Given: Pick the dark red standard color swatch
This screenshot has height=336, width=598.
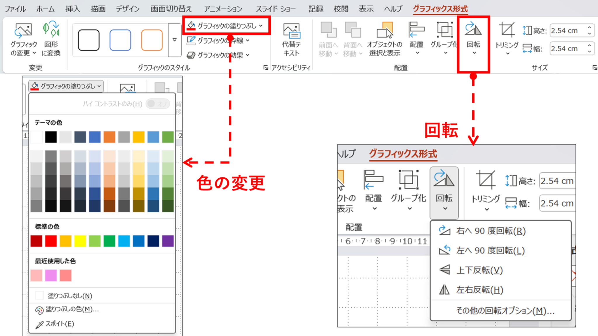Looking at the screenshot, I should [36, 241].
